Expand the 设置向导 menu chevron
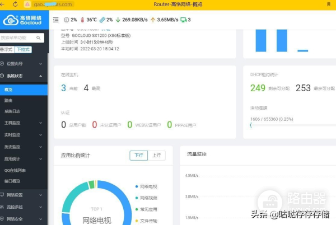 (x=41, y=64)
